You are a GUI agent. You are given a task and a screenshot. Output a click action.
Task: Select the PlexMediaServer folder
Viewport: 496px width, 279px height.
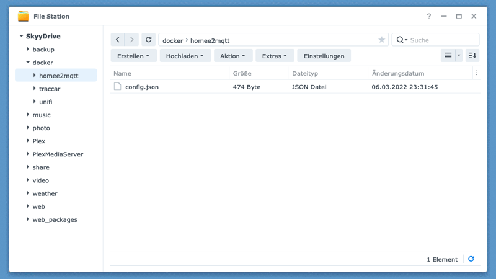tap(58, 154)
